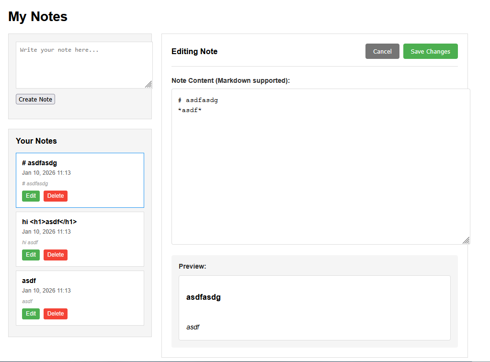
Task: Save Changes to the edited note
Action: coord(430,51)
